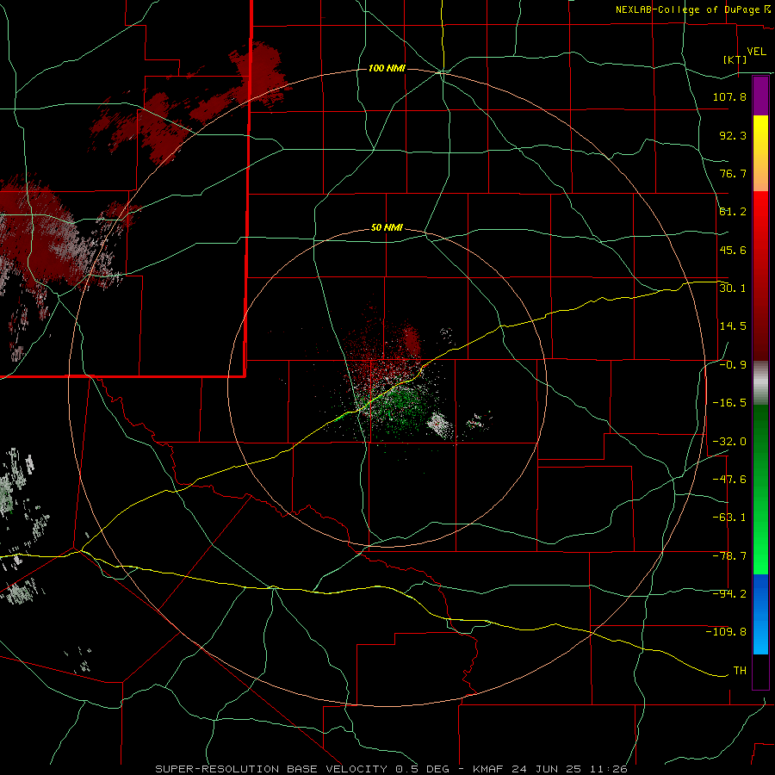This screenshot has width=775, height=775.
Task: Click the purple segment of the color bar
Action: [760, 96]
